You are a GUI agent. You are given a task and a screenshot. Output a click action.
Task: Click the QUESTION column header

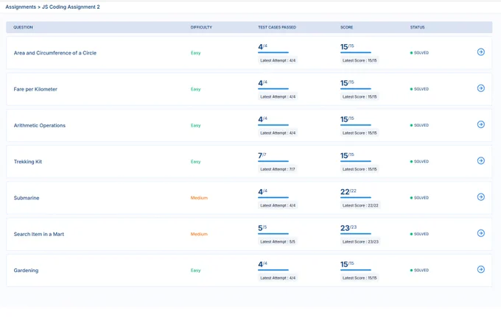pos(23,27)
